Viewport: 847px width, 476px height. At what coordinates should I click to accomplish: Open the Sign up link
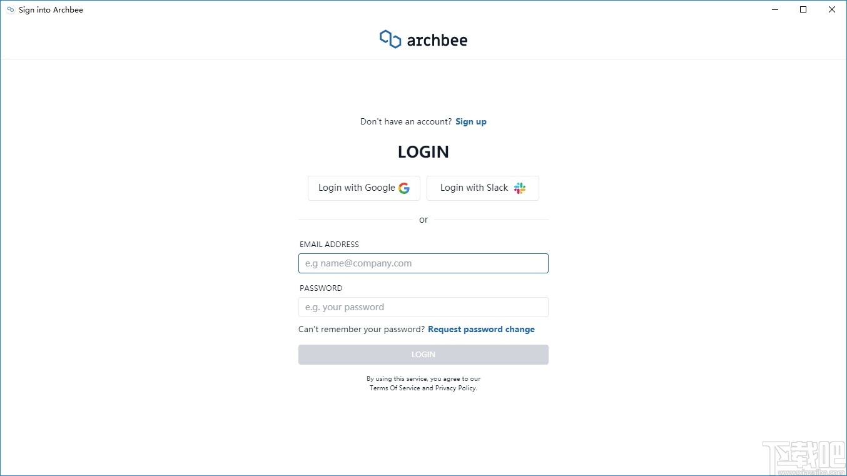click(x=470, y=122)
